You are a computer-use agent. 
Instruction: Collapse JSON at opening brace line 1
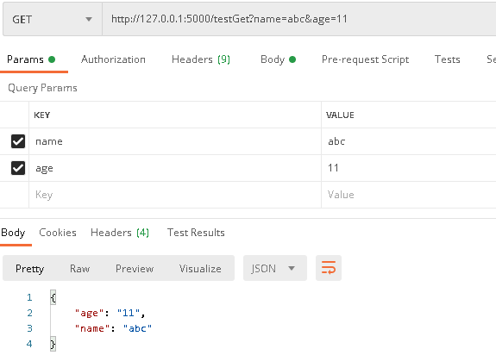click(53, 297)
